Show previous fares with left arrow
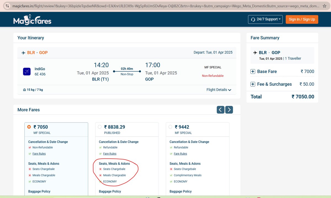The image size is (331, 198). [x=220, y=110]
